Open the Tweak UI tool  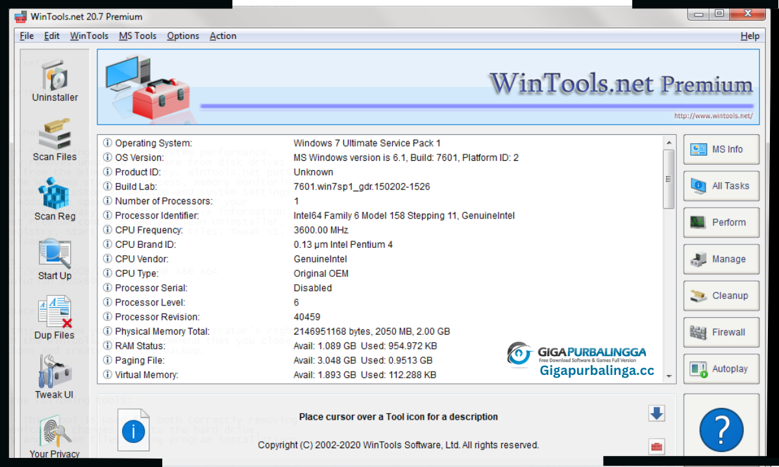pos(55,378)
